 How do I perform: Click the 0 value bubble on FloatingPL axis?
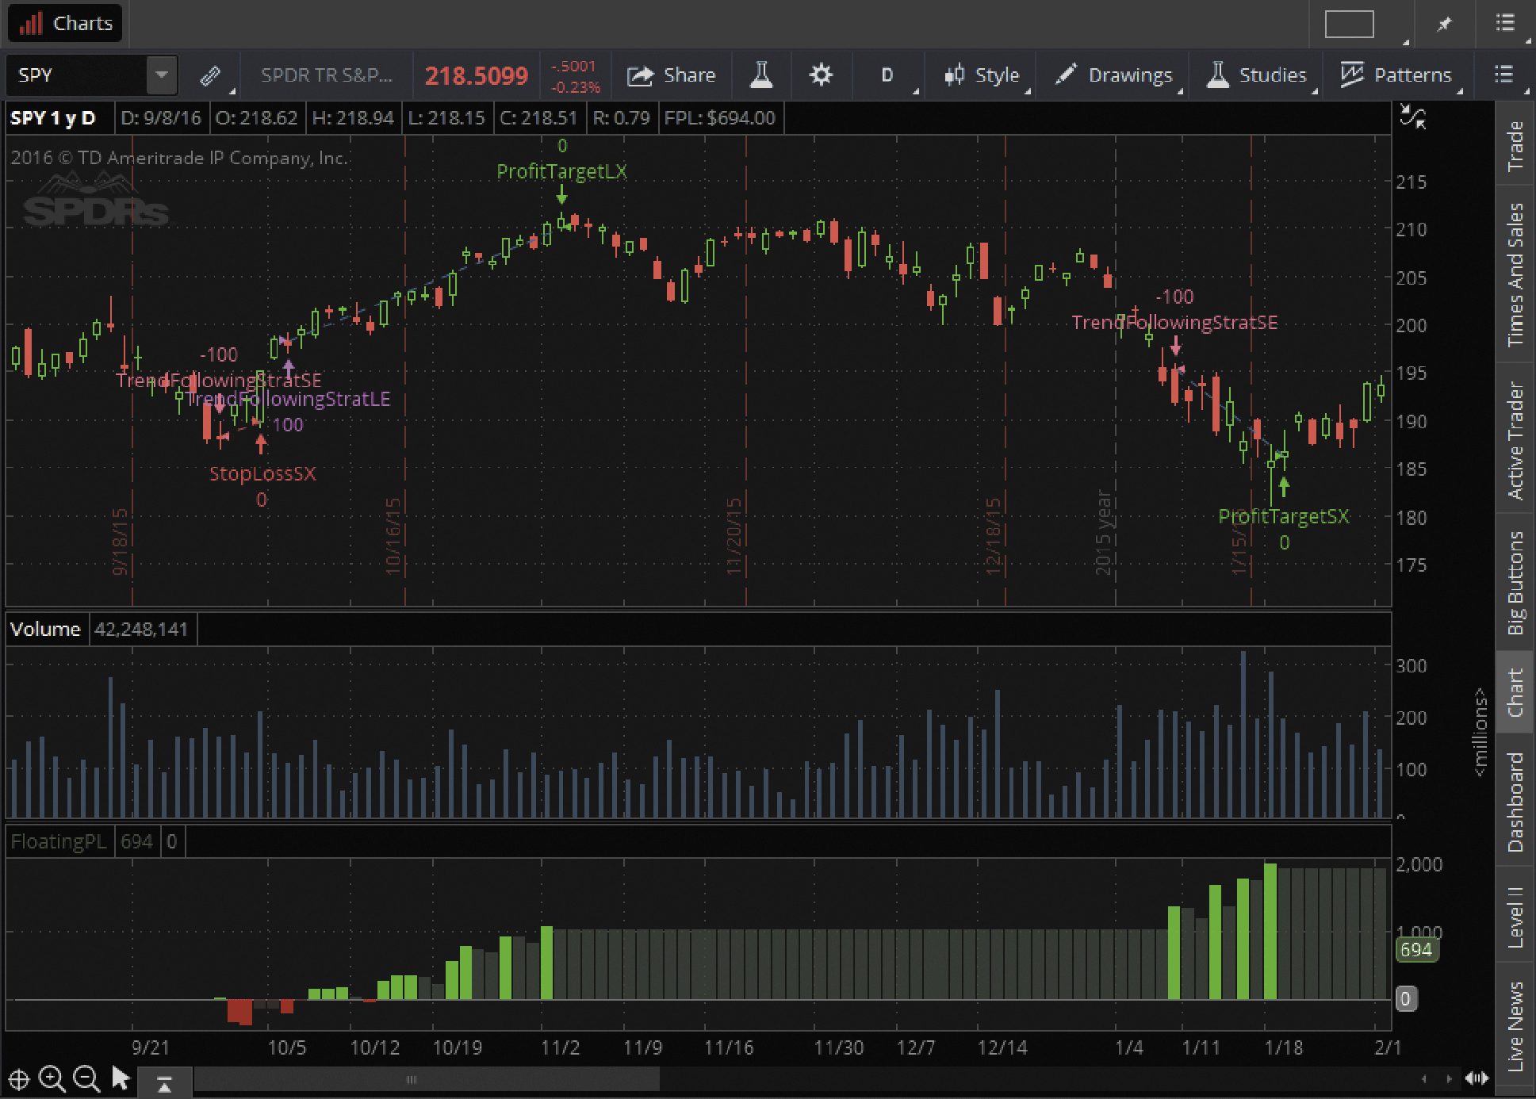click(1405, 998)
